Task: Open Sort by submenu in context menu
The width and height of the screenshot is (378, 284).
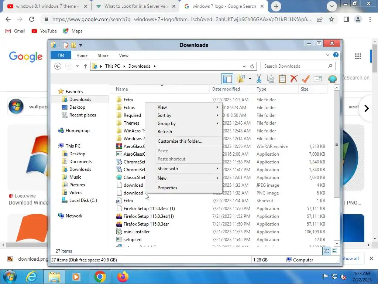Action: 188,115
